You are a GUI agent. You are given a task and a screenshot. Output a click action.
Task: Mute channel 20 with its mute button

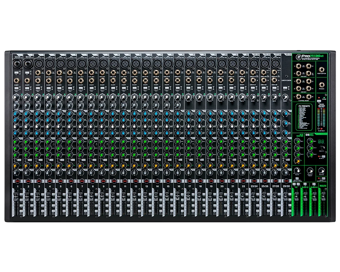[222, 181]
